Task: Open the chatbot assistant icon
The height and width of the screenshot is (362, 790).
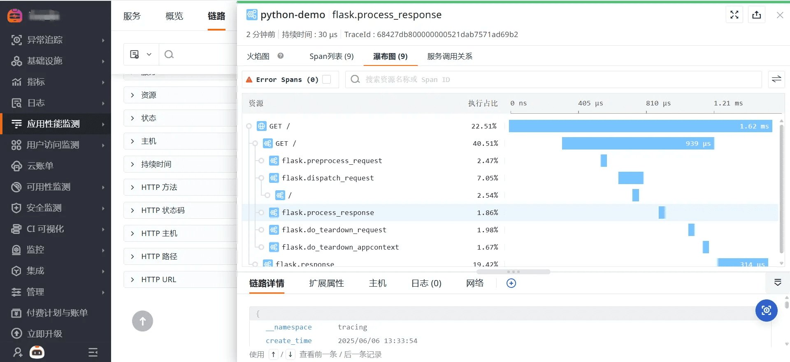Action: point(37,352)
